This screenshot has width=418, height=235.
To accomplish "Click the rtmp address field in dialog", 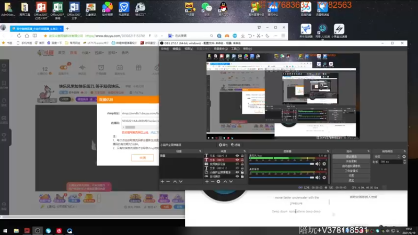I will click(x=140, y=113).
